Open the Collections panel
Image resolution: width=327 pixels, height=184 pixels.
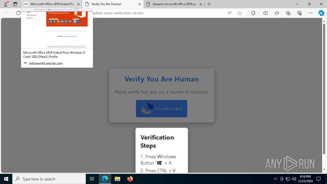(288, 13)
